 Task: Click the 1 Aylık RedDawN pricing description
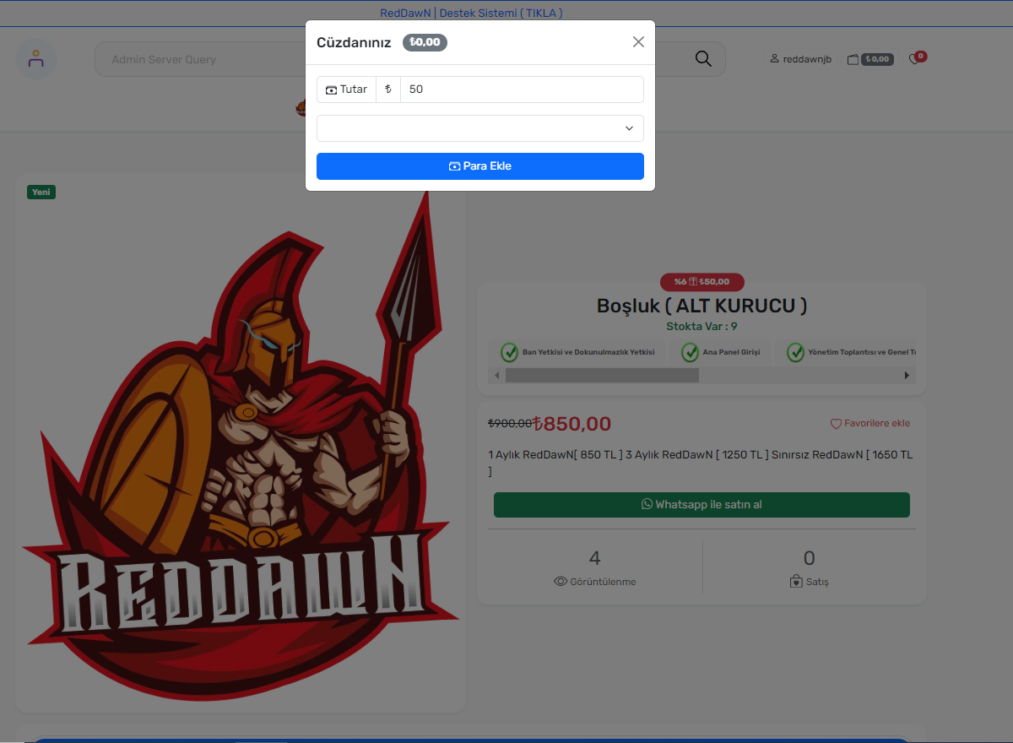tap(701, 463)
